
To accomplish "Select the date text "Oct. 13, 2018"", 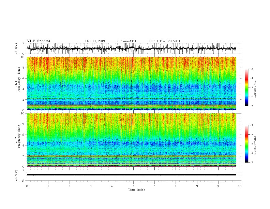I will [x=95, y=41].
